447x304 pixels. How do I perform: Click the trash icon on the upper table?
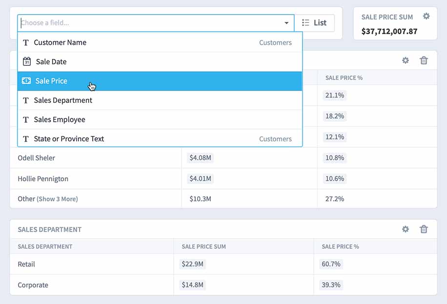point(424,60)
